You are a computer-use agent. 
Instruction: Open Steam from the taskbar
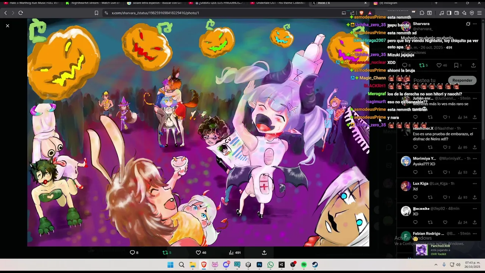(315, 265)
